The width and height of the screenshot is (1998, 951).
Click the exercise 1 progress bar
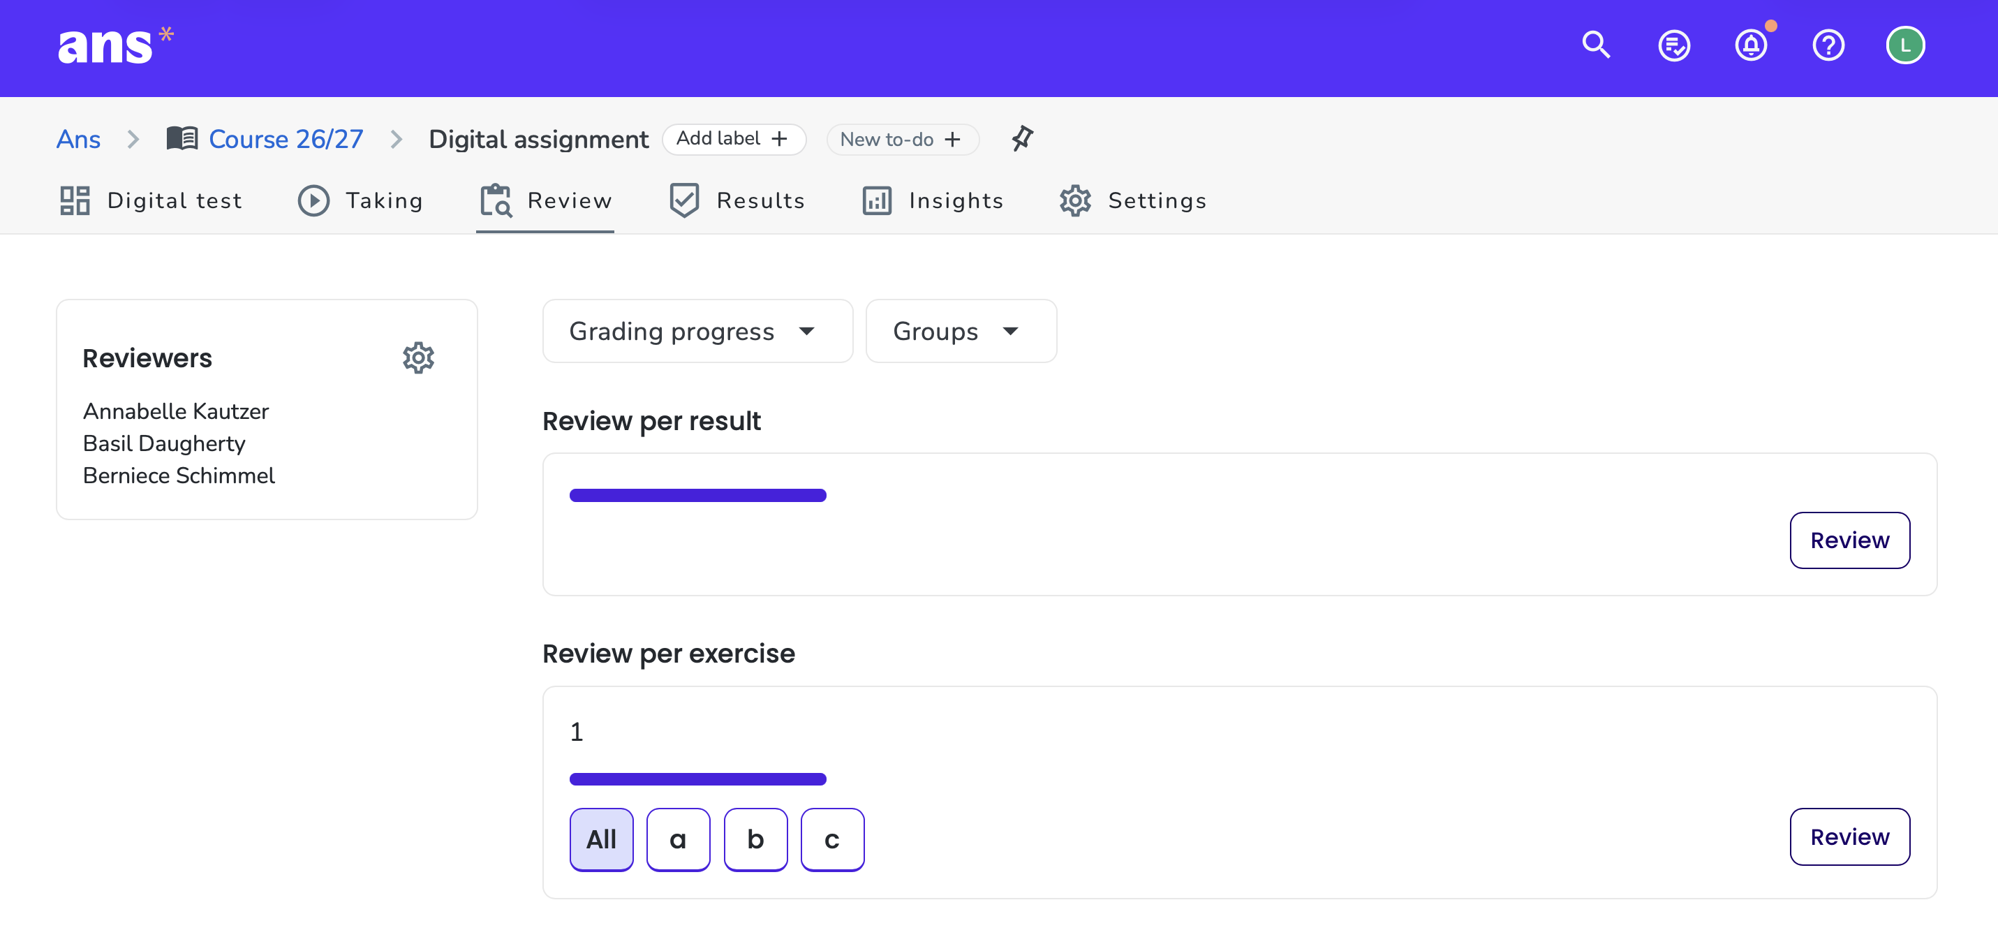[x=697, y=779]
